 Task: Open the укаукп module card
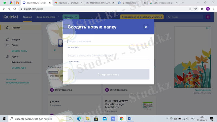tap(74, 106)
